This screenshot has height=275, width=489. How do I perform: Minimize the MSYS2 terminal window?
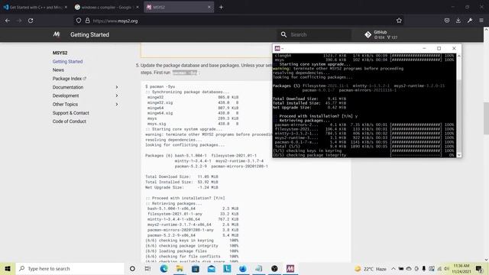click(424, 48)
